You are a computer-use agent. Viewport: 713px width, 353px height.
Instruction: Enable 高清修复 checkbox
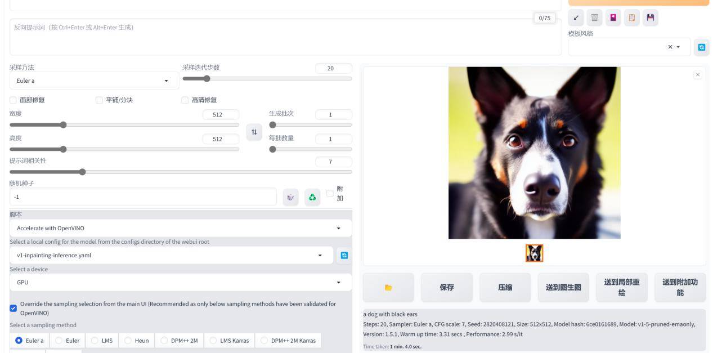tap(185, 100)
